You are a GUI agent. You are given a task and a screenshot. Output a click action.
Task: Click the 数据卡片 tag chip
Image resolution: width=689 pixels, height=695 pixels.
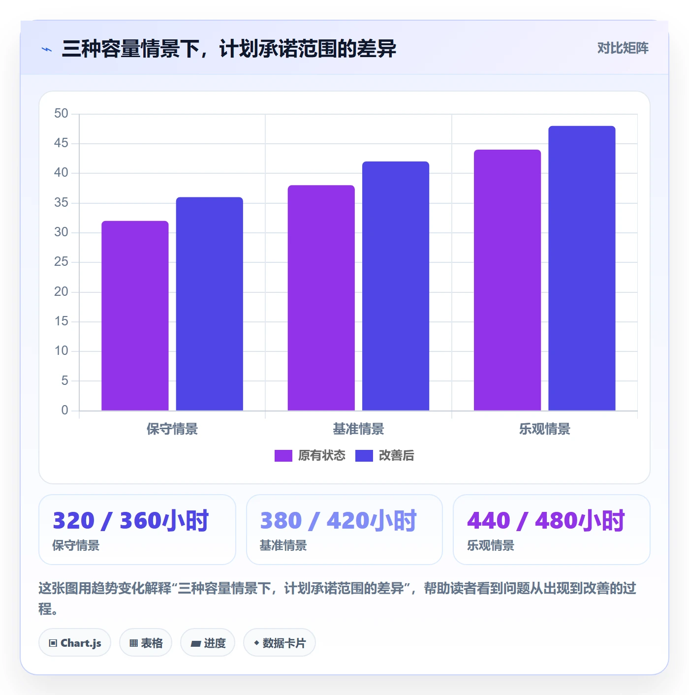[x=280, y=643]
